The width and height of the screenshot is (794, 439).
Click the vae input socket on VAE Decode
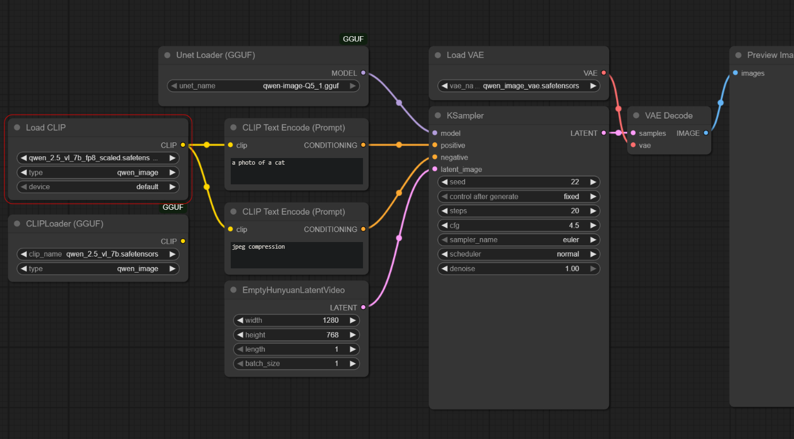point(633,145)
